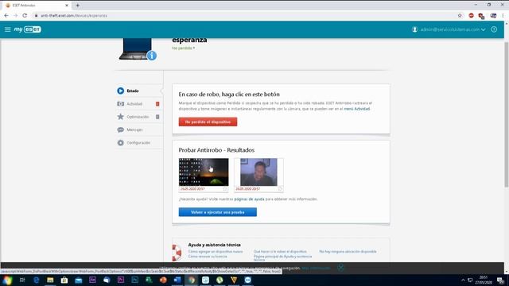Screen dimensions: 509x286
Task: Follow the 'menú Actividad' link
Action: [x=357, y=109]
